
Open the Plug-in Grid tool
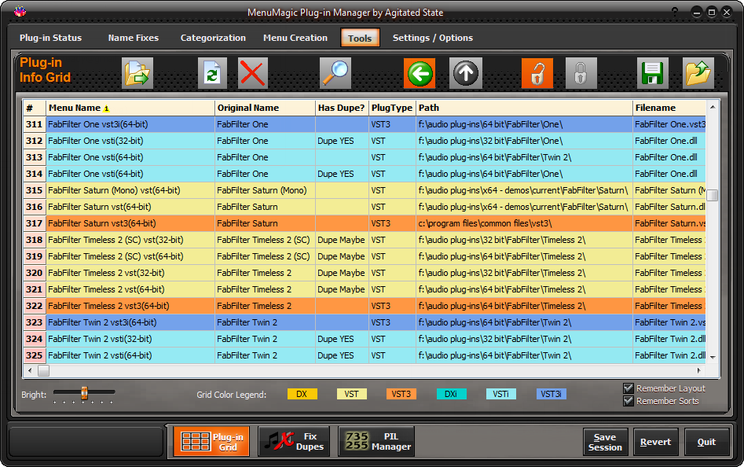[211, 441]
